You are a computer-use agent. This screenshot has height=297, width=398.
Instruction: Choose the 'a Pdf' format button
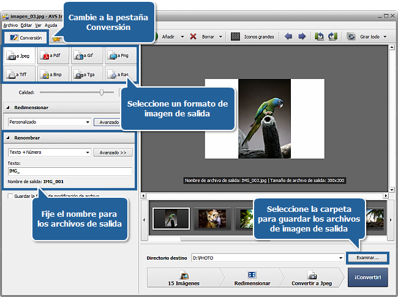[53, 56]
